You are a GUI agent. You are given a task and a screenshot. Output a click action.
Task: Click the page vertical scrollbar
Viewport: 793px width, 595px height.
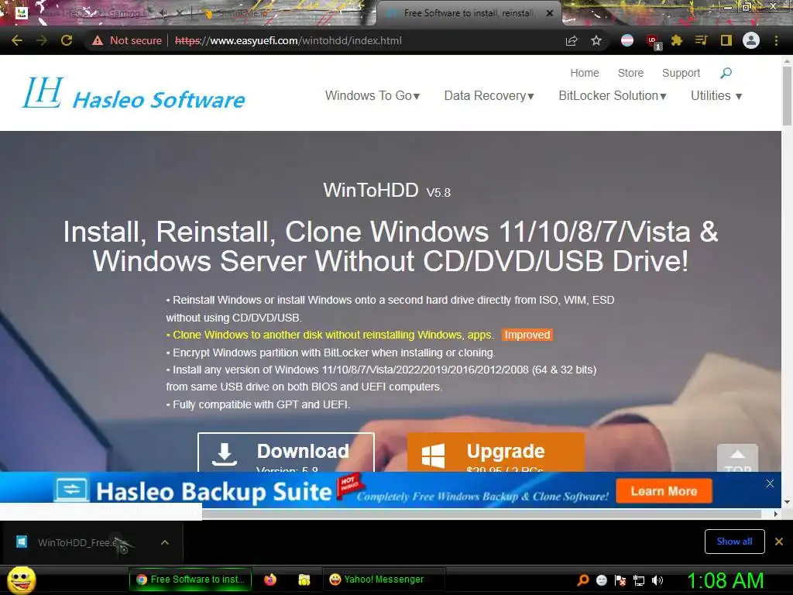click(x=787, y=96)
